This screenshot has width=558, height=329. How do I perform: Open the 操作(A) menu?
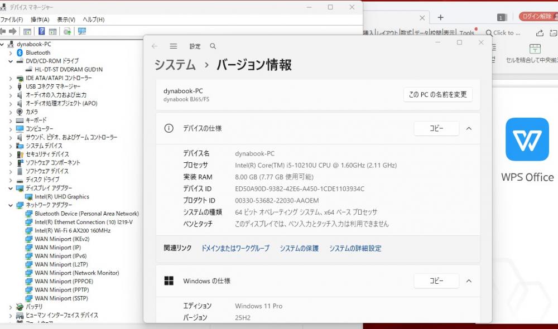click(x=40, y=20)
